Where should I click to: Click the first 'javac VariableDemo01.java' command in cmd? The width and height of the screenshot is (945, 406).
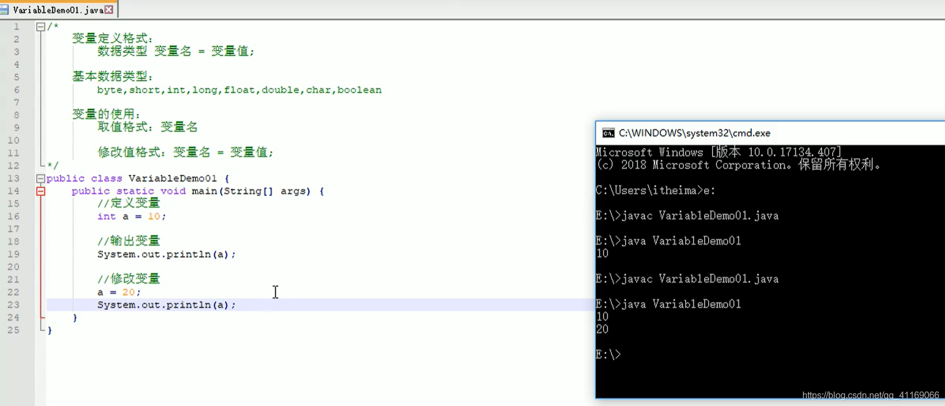click(700, 216)
